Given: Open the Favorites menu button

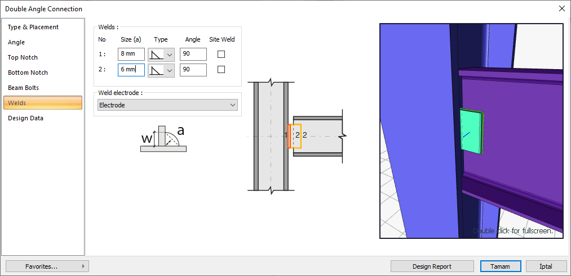Looking at the screenshot, I should (x=47, y=266).
